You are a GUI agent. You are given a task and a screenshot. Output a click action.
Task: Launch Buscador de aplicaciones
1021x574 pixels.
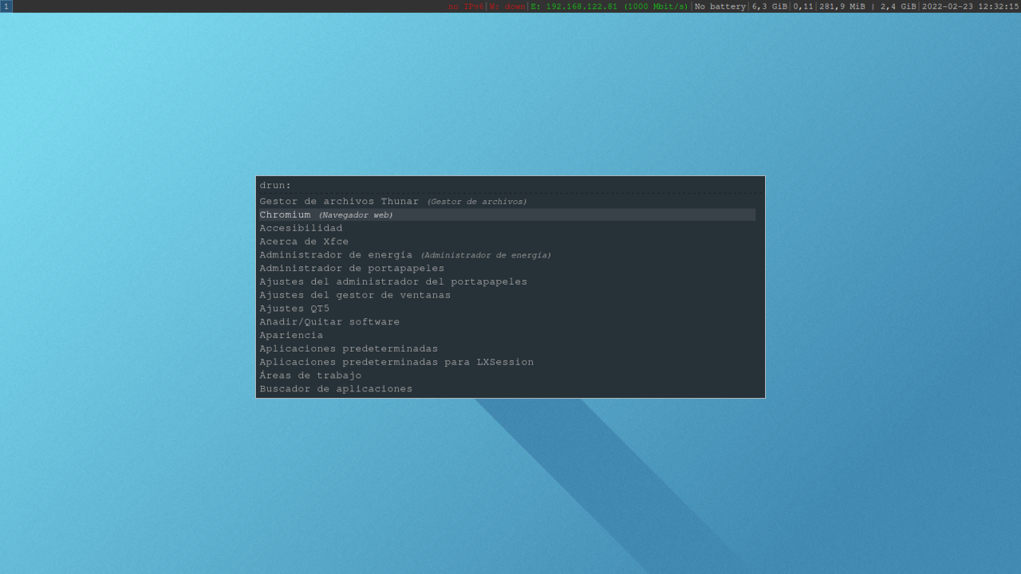pos(507,389)
